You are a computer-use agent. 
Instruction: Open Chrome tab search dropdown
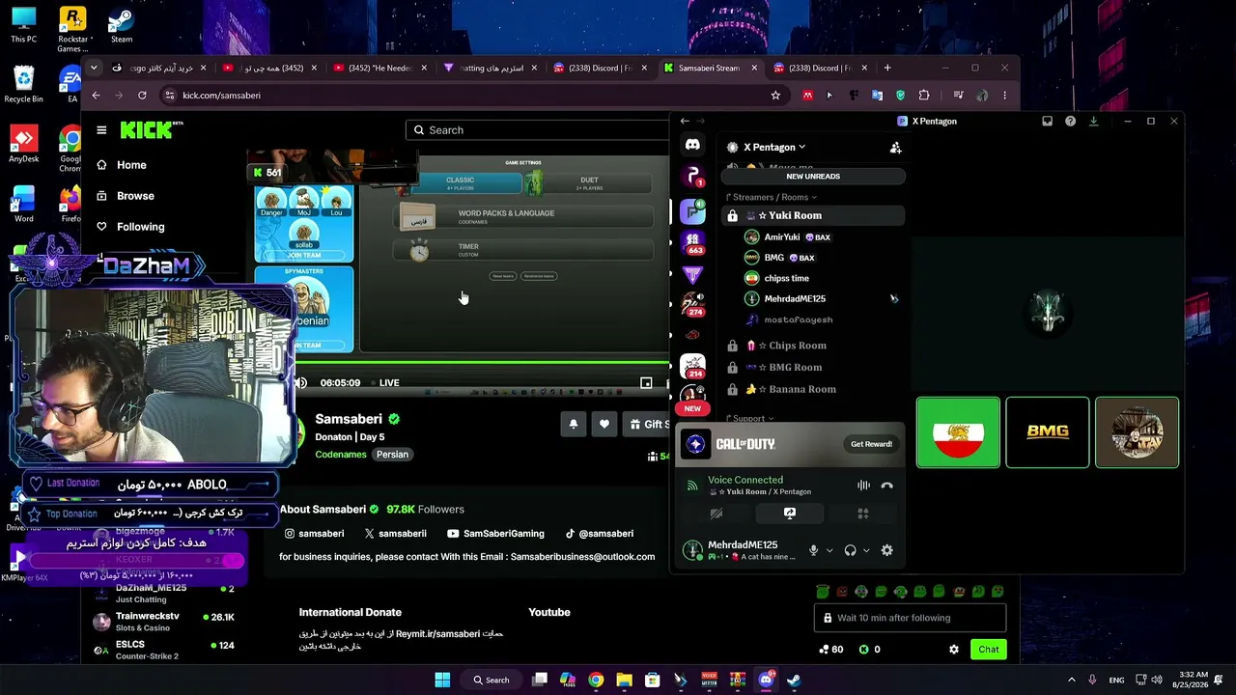point(93,68)
